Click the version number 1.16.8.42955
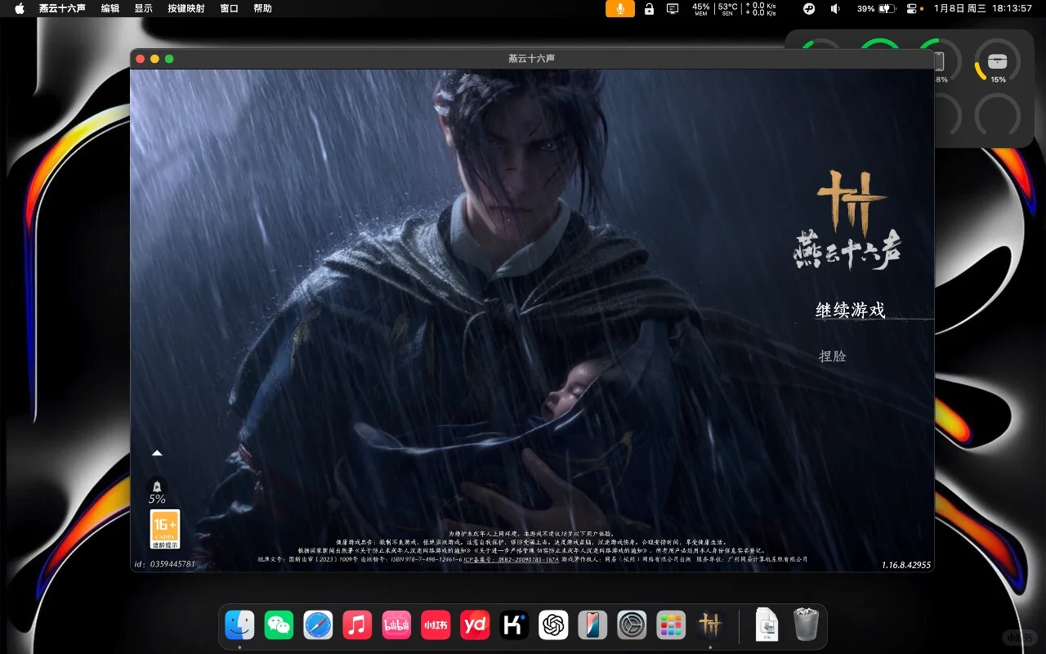Viewport: 1046px width, 654px height. (906, 565)
